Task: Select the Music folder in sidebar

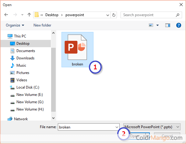Action: [21, 65]
